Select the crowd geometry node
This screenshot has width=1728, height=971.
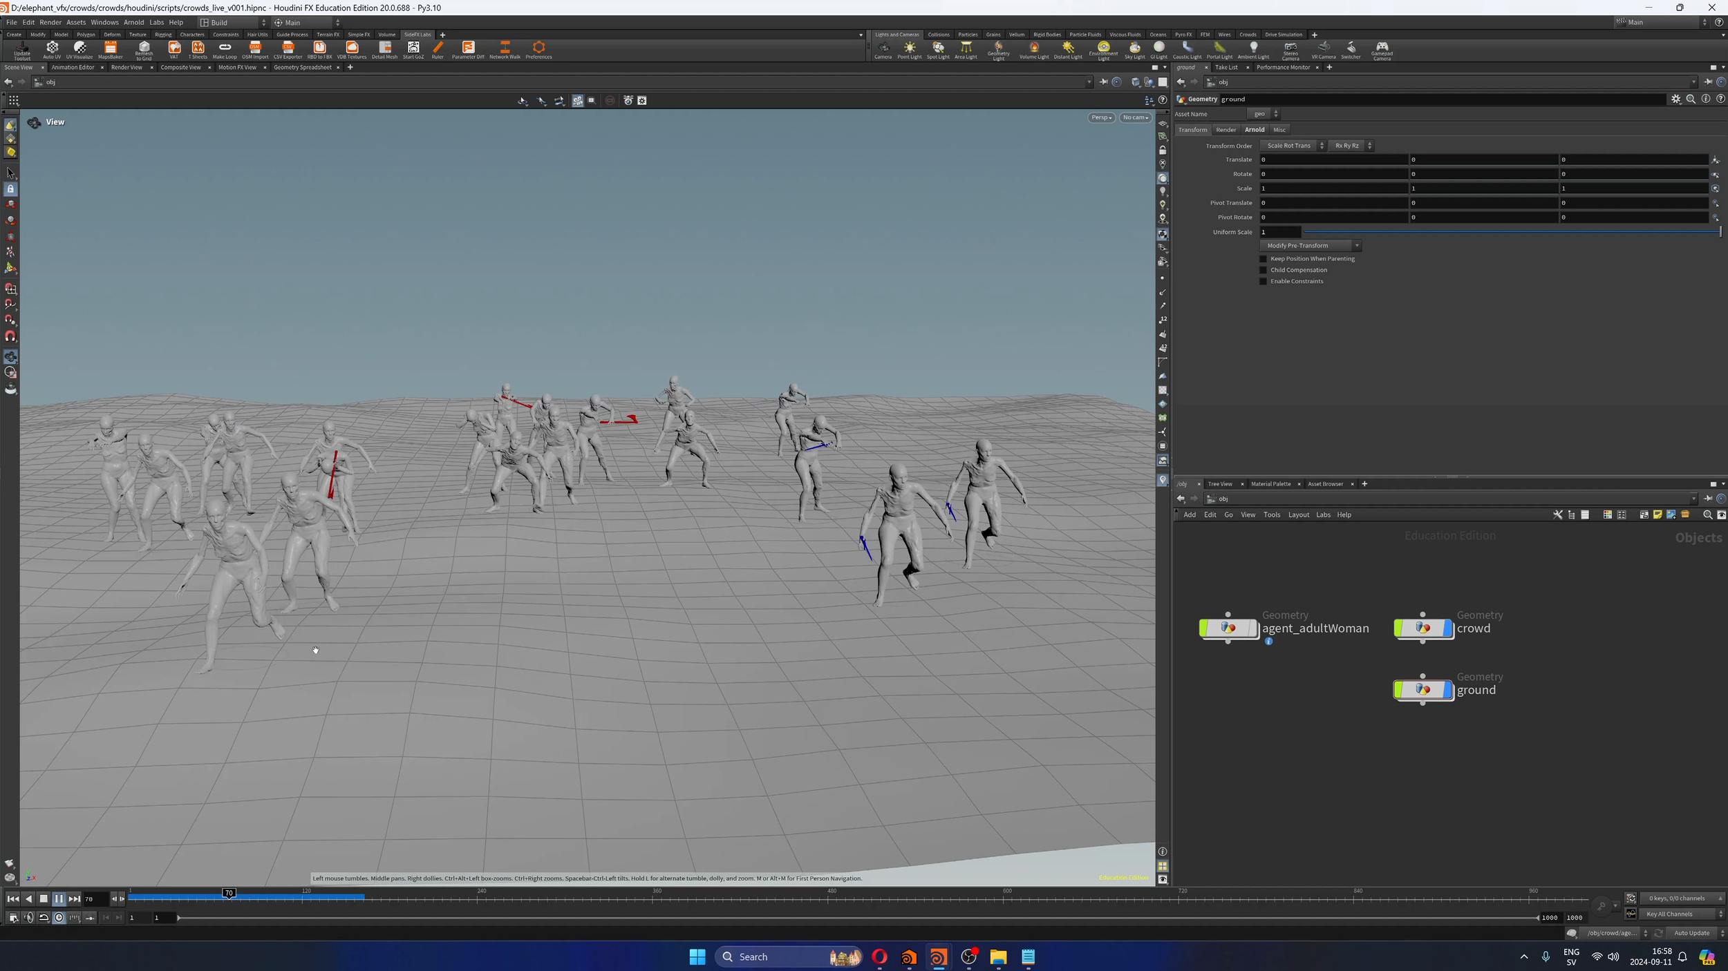(1422, 628)
